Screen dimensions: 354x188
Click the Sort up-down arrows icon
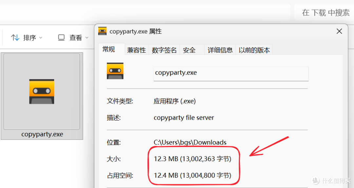(15, 37)
